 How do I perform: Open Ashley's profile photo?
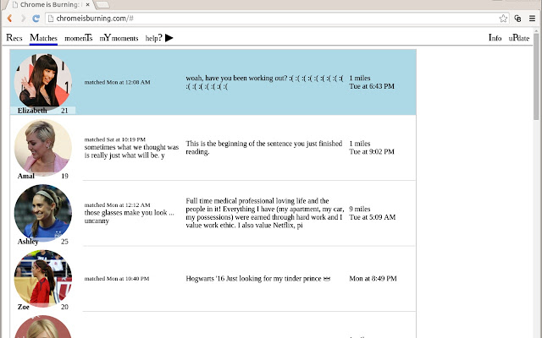[x=43, y=212]
